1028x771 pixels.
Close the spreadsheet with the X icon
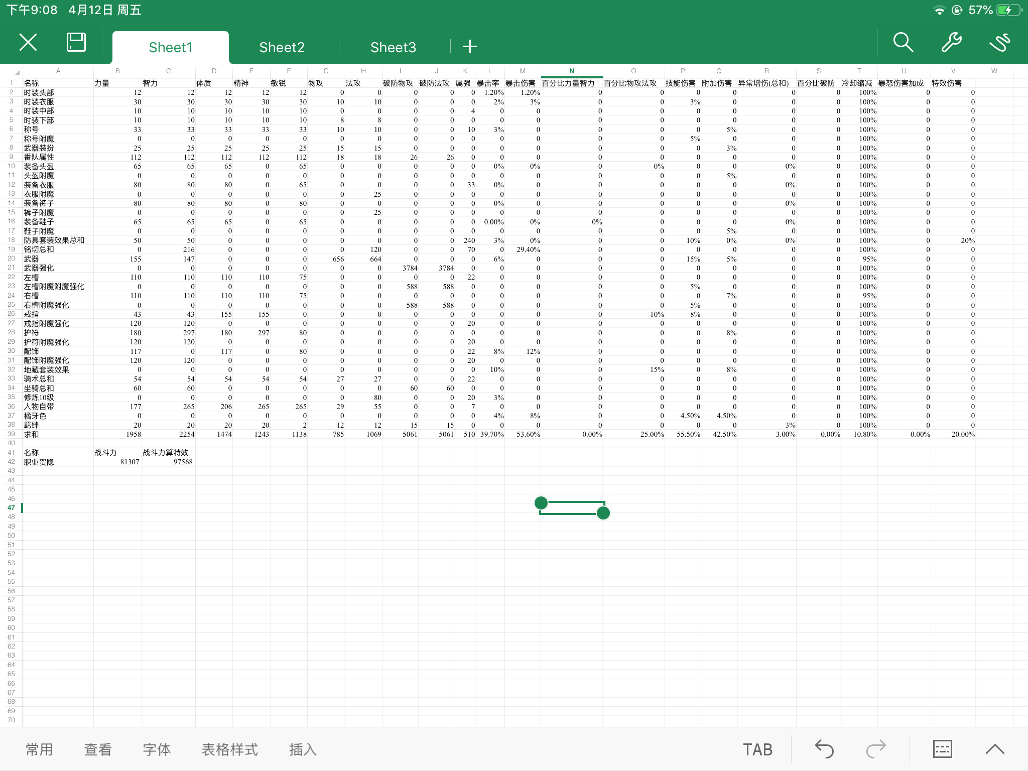[28, 43]
